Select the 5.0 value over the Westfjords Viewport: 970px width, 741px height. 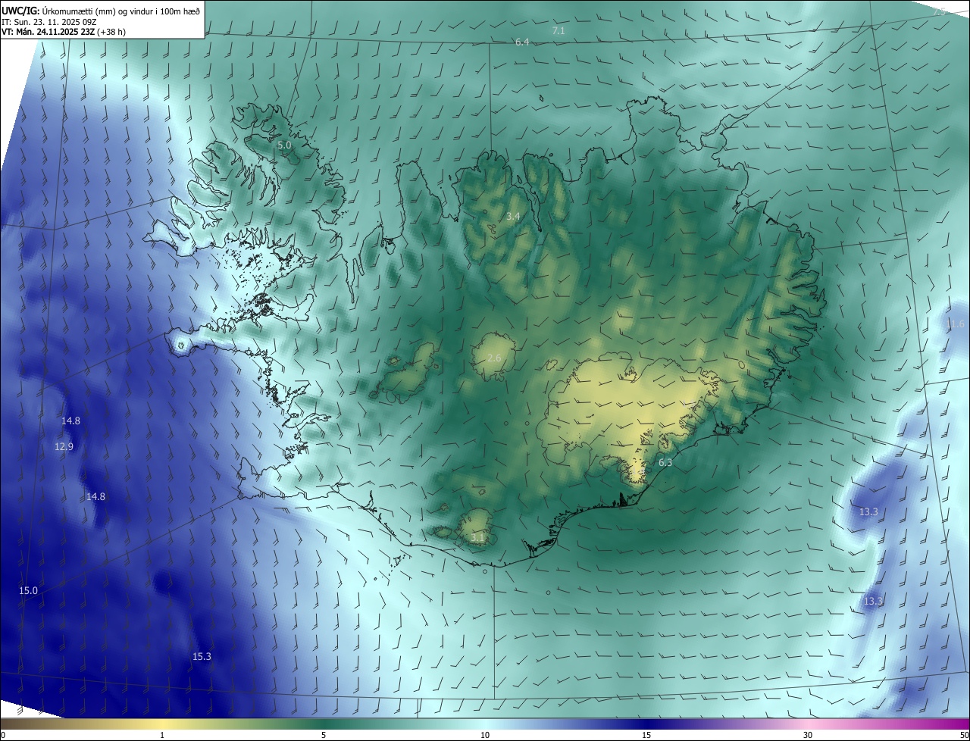[x=284, y=145]
